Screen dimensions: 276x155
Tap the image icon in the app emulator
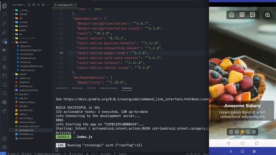(x=252, y=15)
